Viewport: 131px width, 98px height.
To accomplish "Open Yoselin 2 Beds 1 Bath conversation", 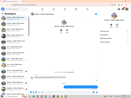I will click(x=14, y=71).
